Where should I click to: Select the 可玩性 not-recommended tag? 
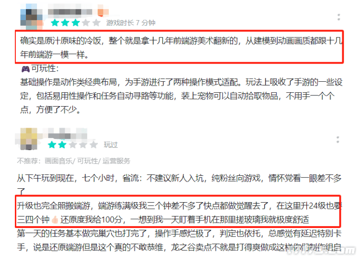coord(87,161)
